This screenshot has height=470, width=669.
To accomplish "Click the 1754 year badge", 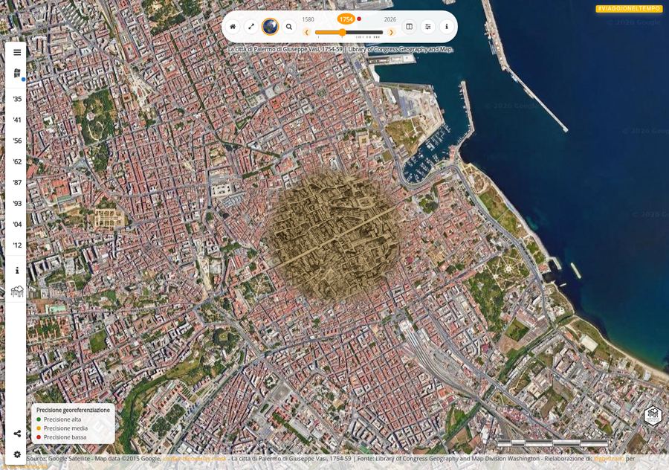I will (x=346, y=19).
